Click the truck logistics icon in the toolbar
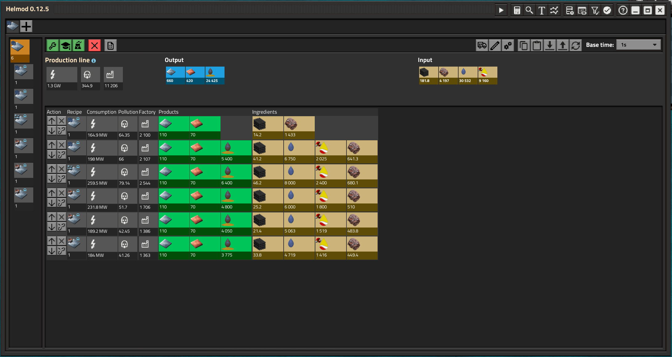Viewport: 672px width, 357px height. (x=482, y=45)
